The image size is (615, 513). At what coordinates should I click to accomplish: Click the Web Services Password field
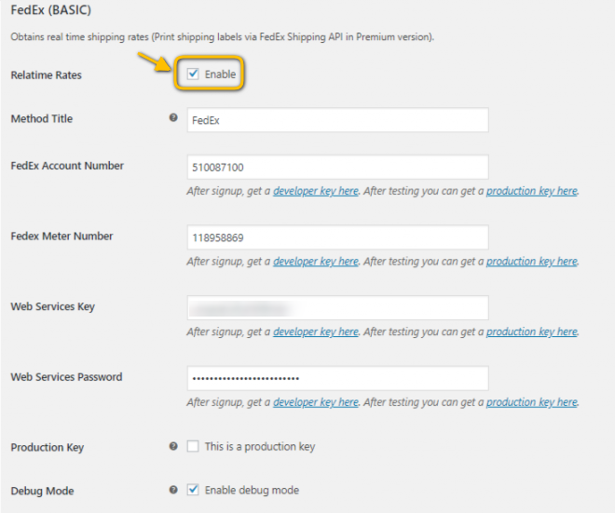337,378
